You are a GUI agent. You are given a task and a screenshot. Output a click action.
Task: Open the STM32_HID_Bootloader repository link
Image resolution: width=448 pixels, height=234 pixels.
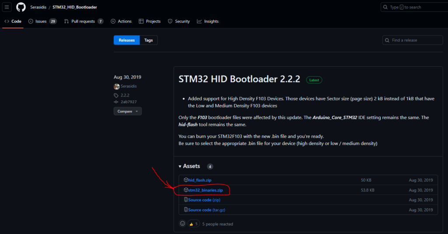pyautogui.click(x=74, y=7)
